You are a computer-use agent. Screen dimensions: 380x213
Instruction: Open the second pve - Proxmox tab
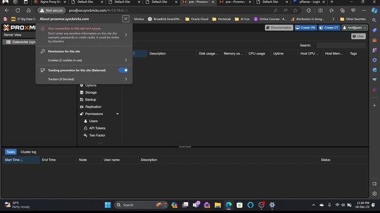235,2
